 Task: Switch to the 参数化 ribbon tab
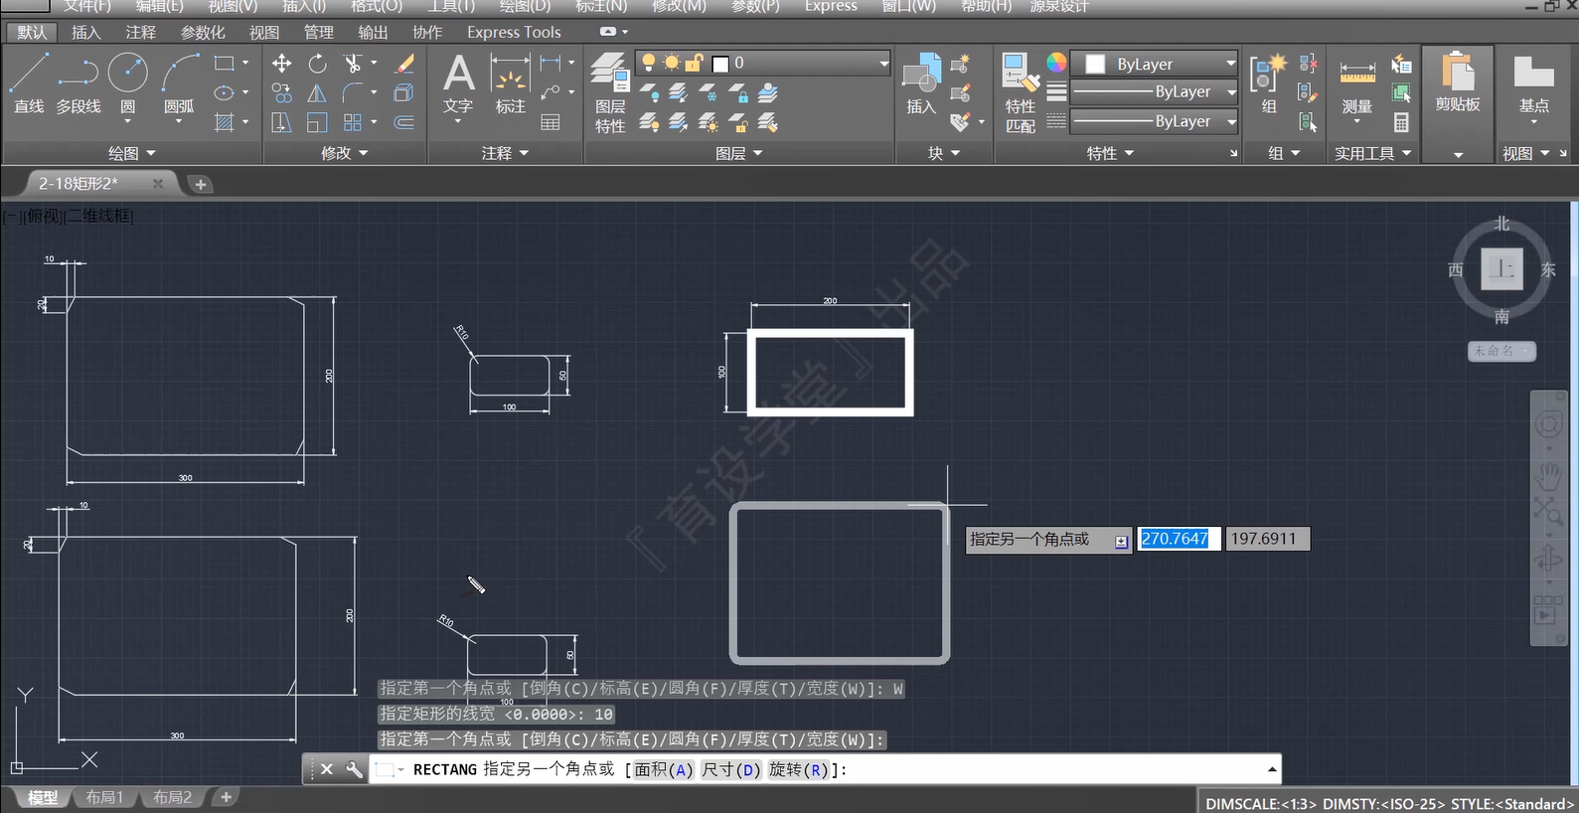203,32
